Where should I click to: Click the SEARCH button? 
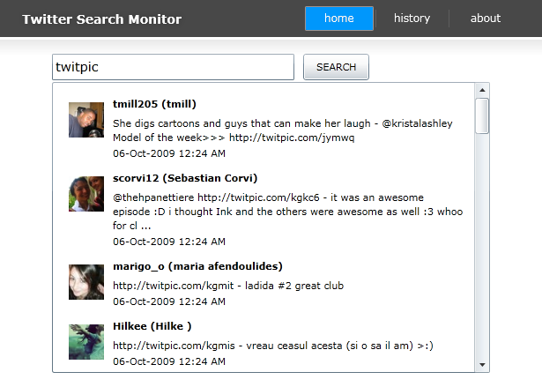336,67
